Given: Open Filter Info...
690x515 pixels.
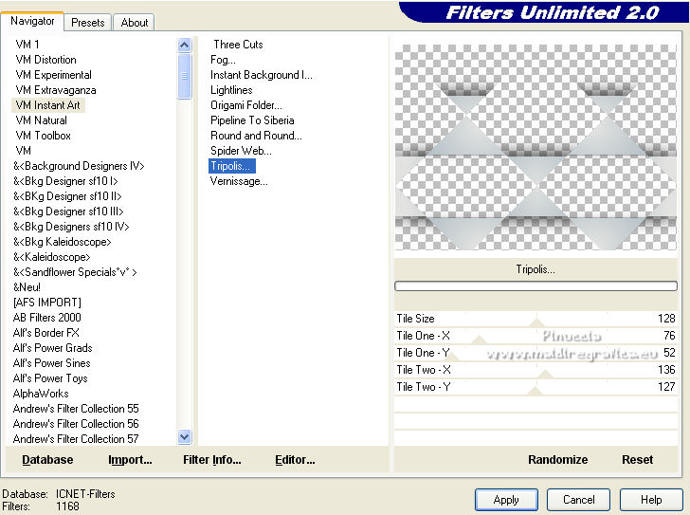Looking at the screenshot, I should point(212,460).
